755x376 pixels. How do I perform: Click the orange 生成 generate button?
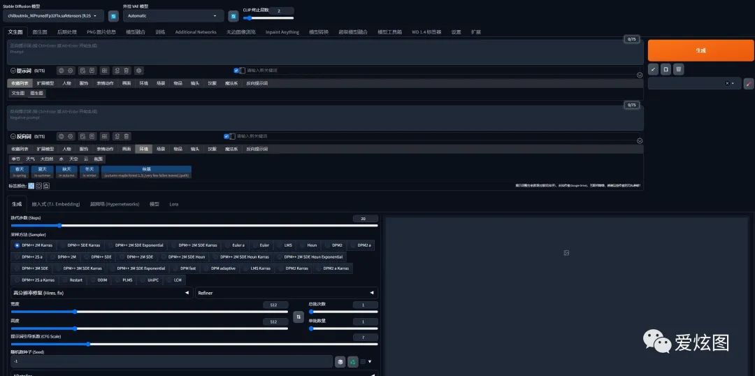pyautogui.click(x=700, y=50)
